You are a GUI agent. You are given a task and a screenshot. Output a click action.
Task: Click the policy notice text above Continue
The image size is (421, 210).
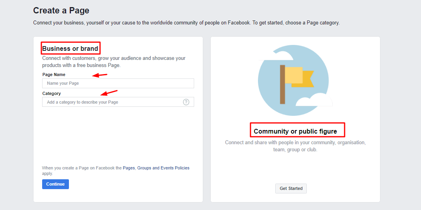(115, 171)
